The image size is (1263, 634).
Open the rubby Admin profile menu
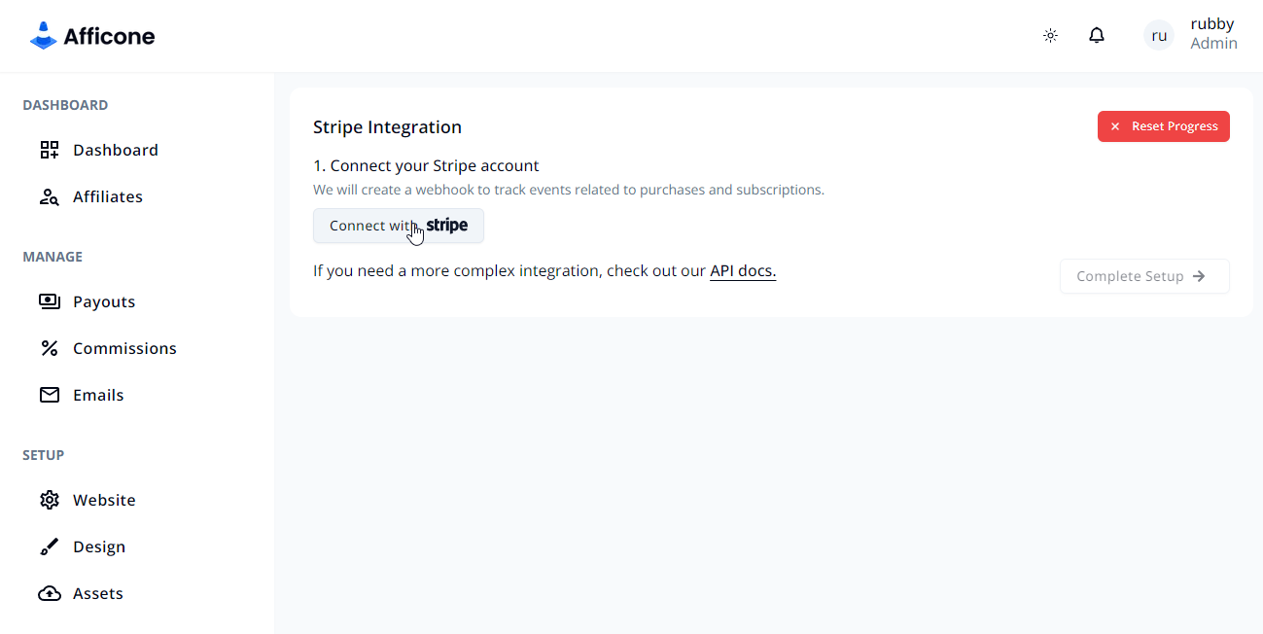tap(1212, 34)
